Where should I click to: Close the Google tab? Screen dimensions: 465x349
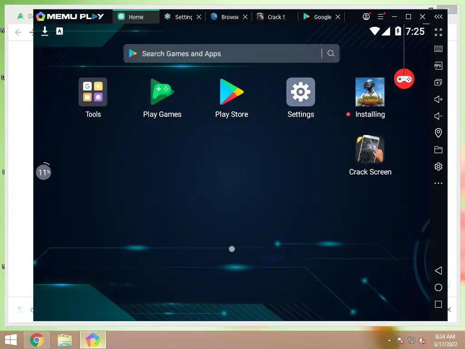(x=338, y=17)
